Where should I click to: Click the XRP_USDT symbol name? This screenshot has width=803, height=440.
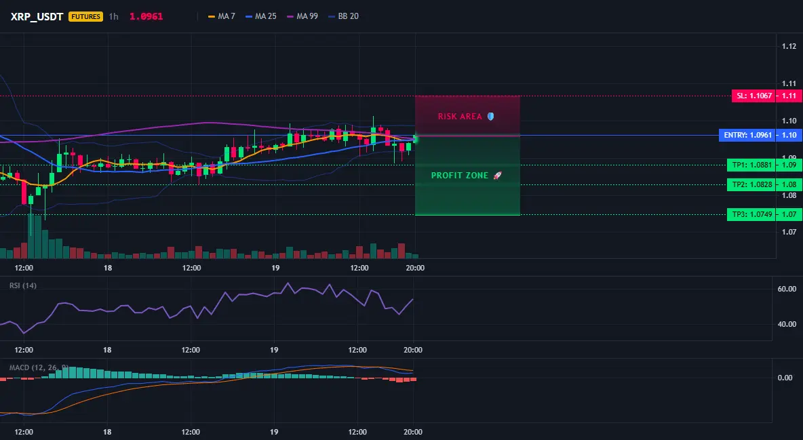pyautogui.click(x=37, y=16)
